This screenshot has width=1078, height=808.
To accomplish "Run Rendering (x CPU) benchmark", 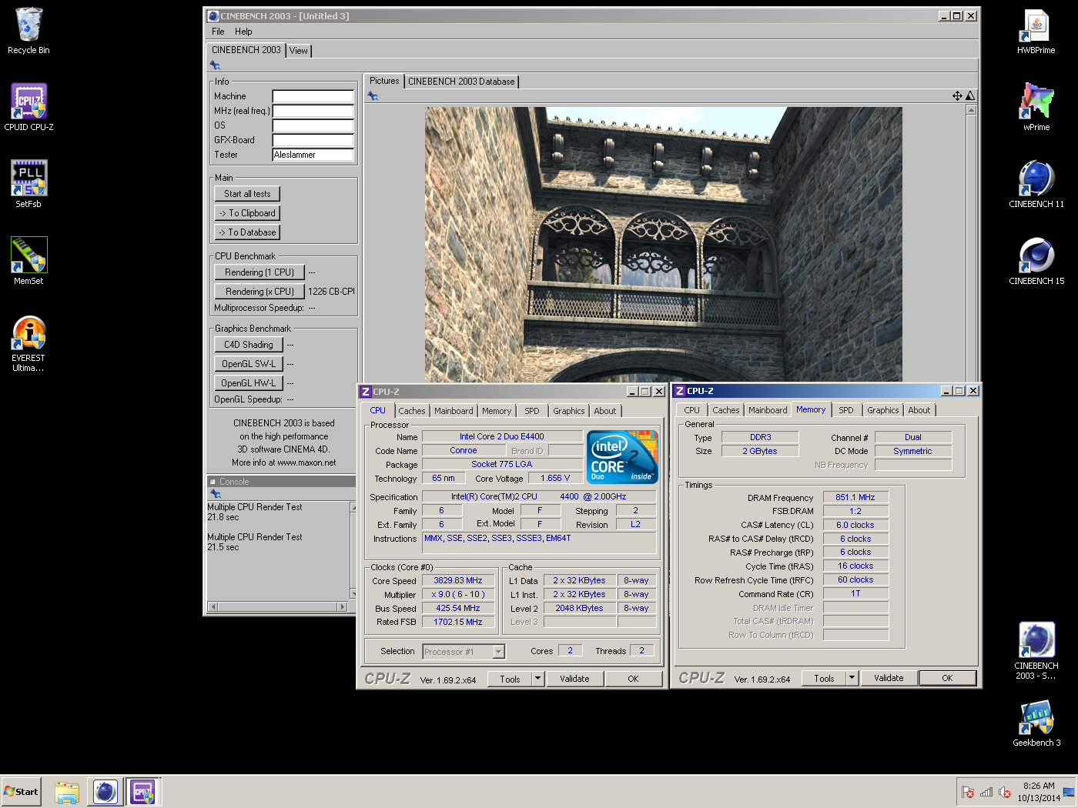I will [x=259, y=292].
